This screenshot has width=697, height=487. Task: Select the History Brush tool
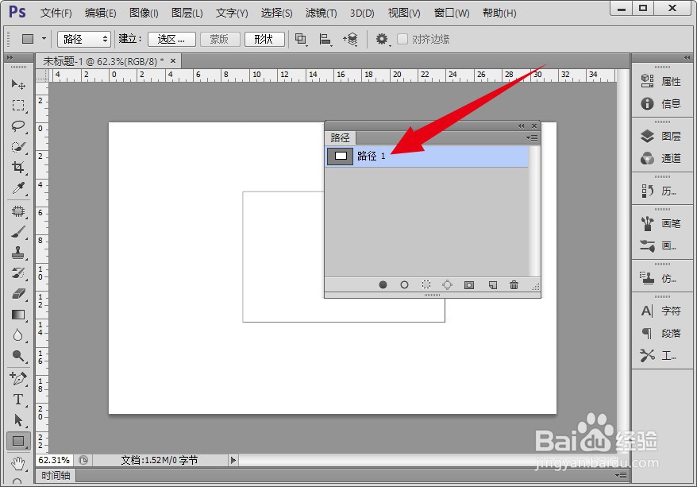[18, 273]
